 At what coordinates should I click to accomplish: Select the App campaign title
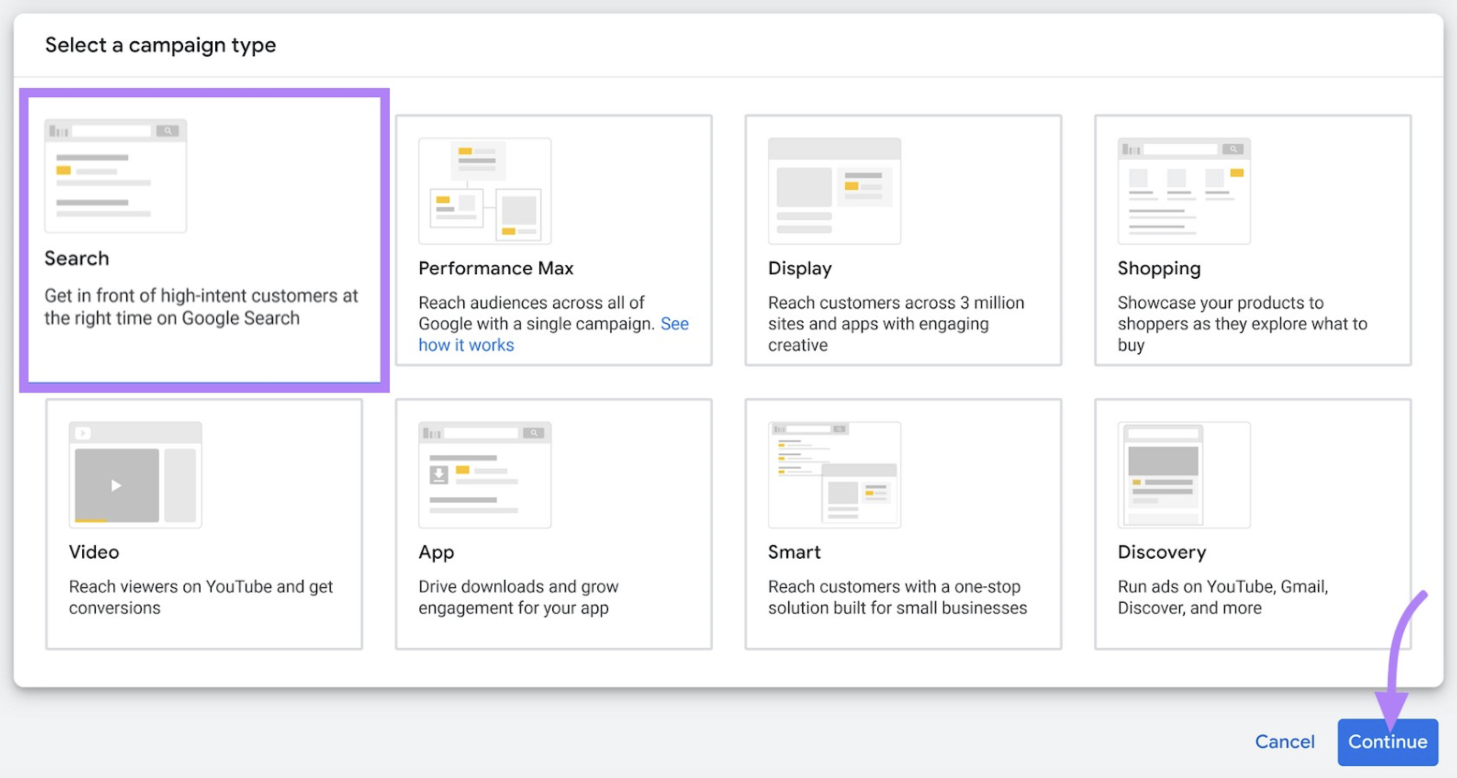pyautogui.click(x=436, y=552)
